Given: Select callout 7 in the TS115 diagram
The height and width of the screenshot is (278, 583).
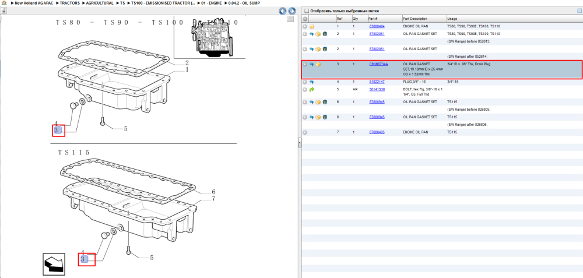Looking at the screenshot, I should [213, 199].
